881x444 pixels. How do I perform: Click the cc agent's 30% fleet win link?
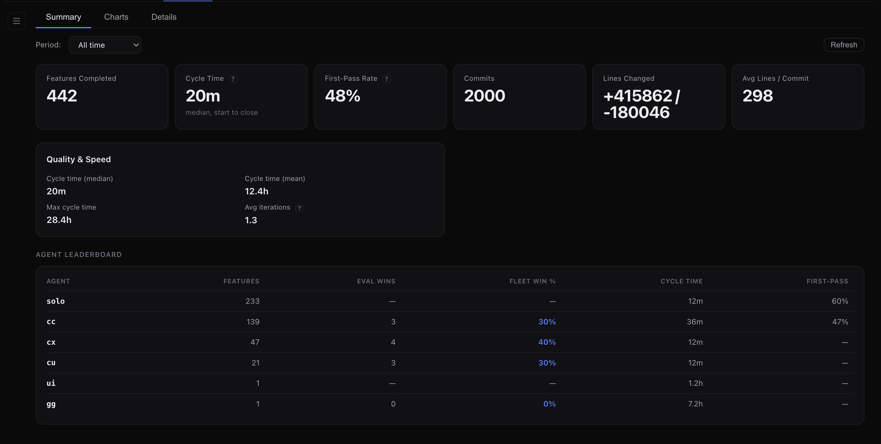546,322
